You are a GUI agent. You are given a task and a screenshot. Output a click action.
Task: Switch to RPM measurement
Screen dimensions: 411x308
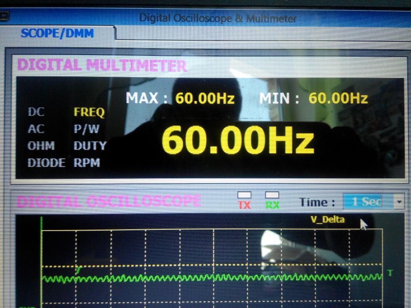pos(87,163)
